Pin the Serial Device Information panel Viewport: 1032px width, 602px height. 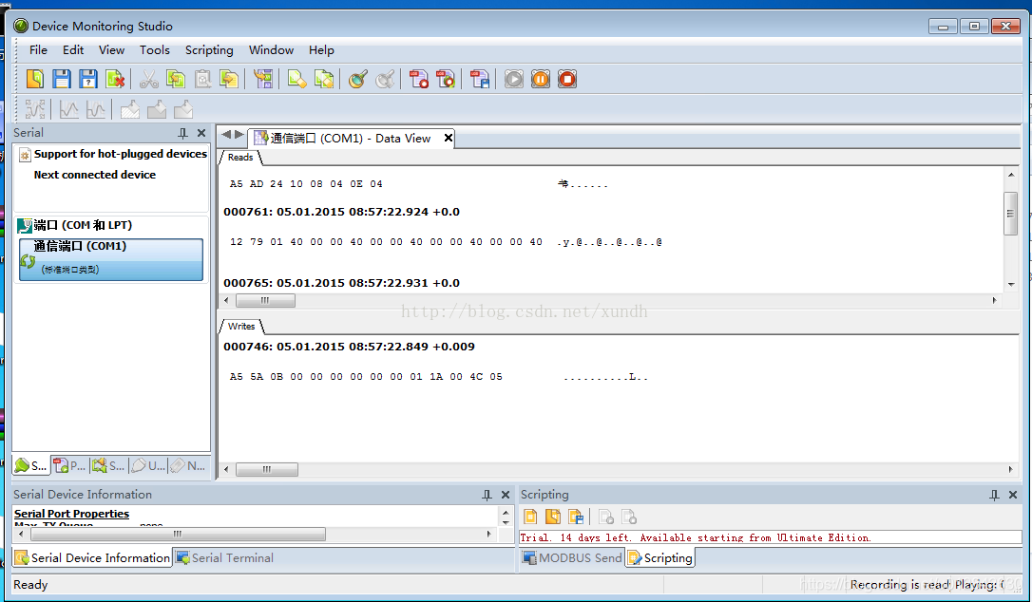(487, 495)
